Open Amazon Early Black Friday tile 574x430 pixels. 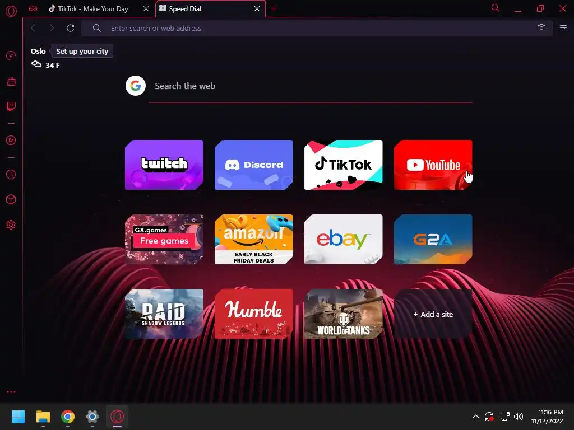click(x=254, y=240)
